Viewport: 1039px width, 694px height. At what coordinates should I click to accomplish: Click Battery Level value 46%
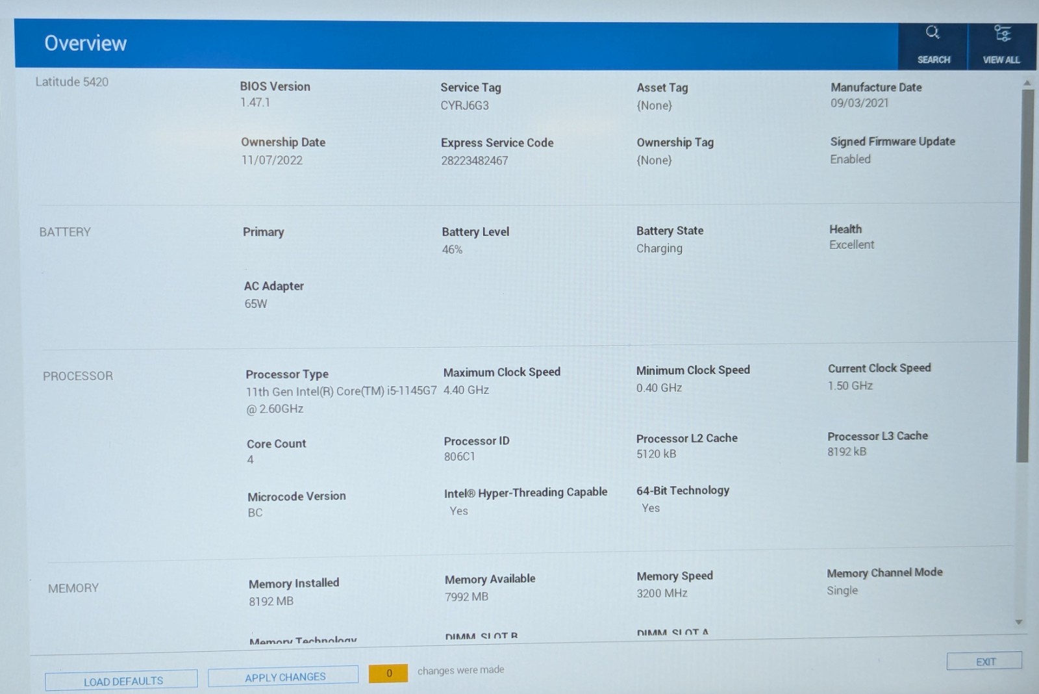[452, 250]
